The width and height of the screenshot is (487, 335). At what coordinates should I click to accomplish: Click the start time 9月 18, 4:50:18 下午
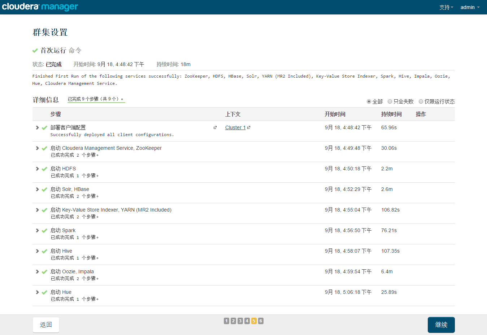pos(348,169)
